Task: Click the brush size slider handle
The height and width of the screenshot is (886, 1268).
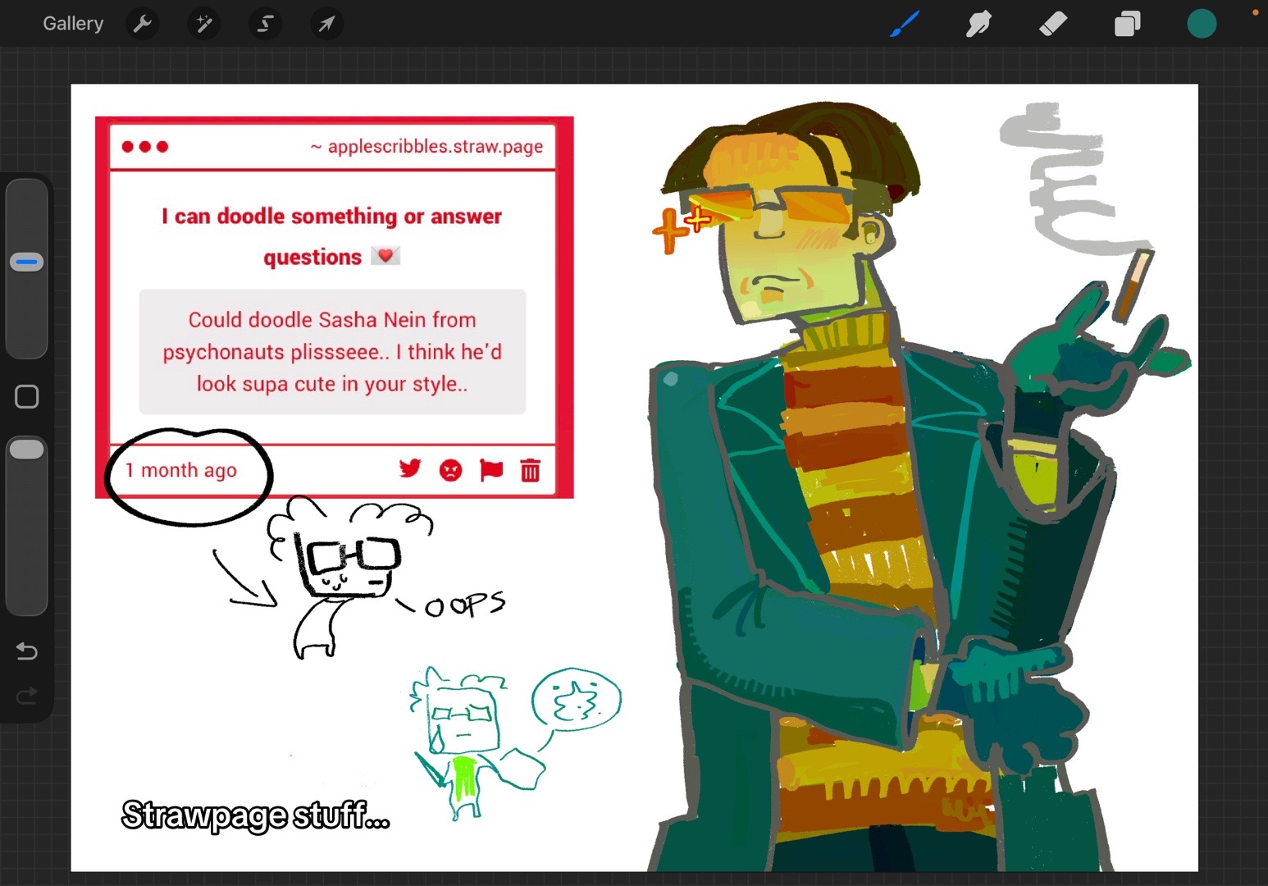Action: 26,263
